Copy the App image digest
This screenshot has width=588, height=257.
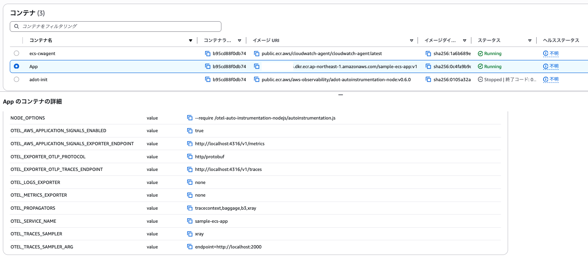[x=428, y=66]
